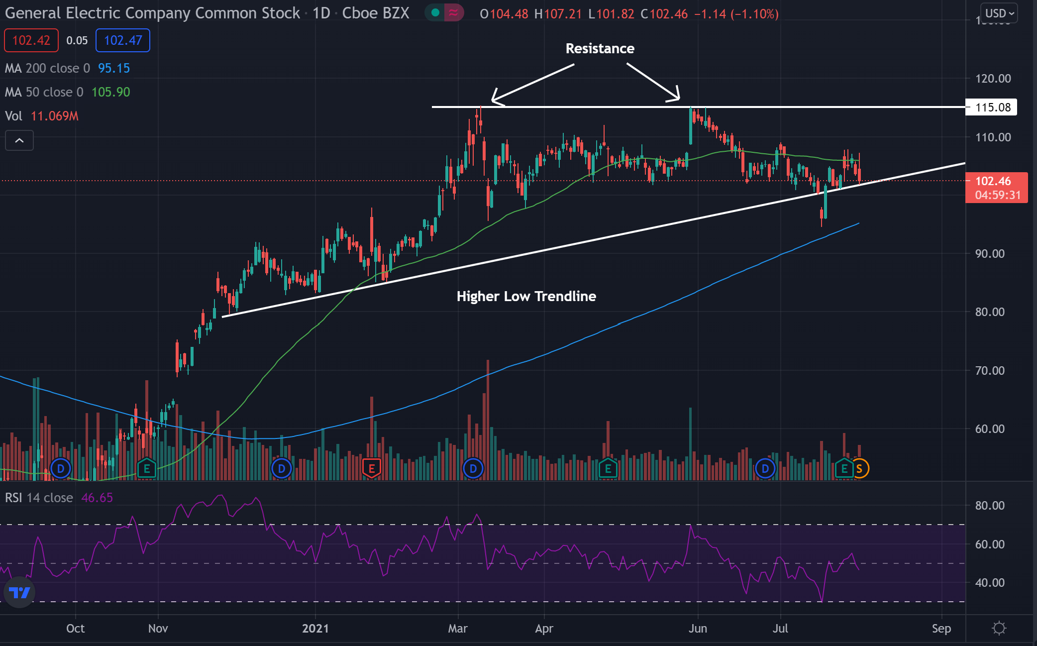Image resolution: width=1037 pixels, height=646 pixels.
Task: Click the late-July earnings E marker
Action: click(844, 468)
